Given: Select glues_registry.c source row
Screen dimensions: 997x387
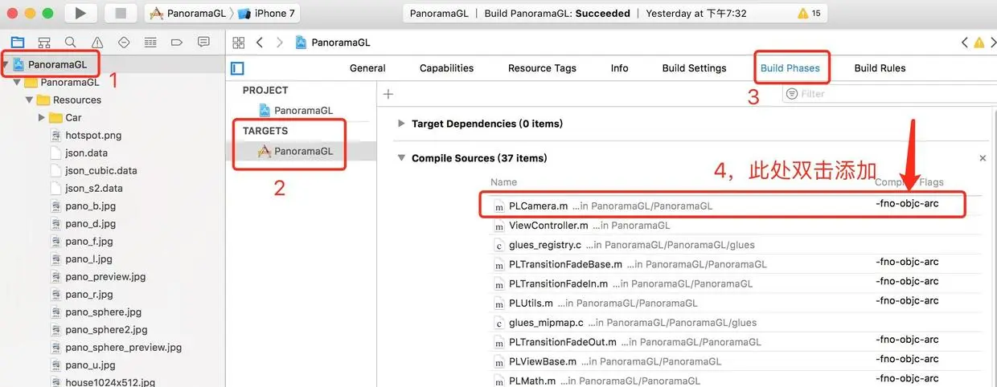Looking at the screenshot, I should pyautogui.click(x=736, y=245).
